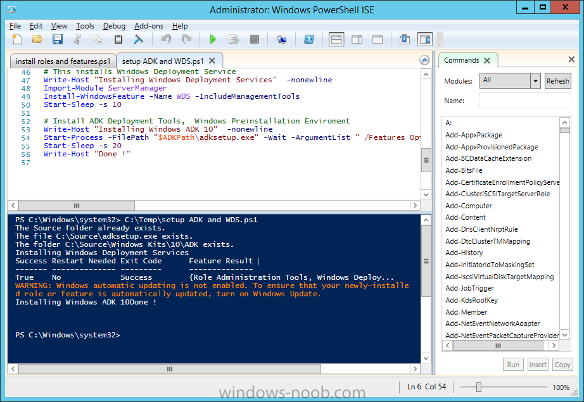
Task: Open the Add-ons menu
Action: click(149, 26)
